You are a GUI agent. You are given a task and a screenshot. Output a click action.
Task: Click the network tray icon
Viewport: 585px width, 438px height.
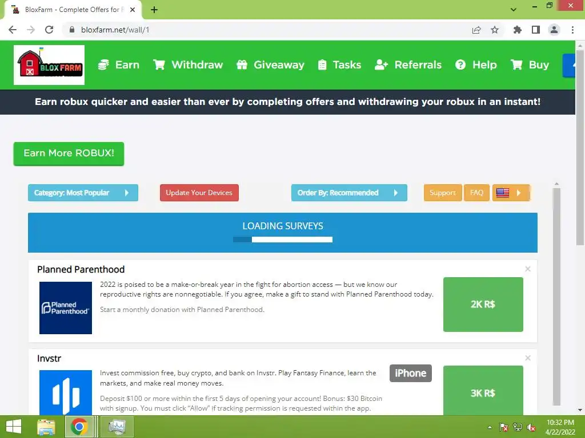tap(518, 427)
